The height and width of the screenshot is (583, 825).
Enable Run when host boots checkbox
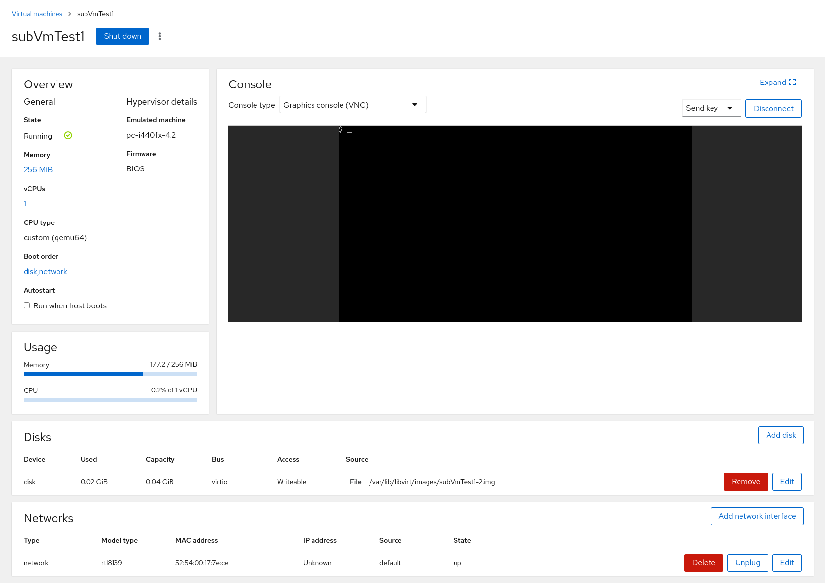pyautogui.click(x=27, y=305)
